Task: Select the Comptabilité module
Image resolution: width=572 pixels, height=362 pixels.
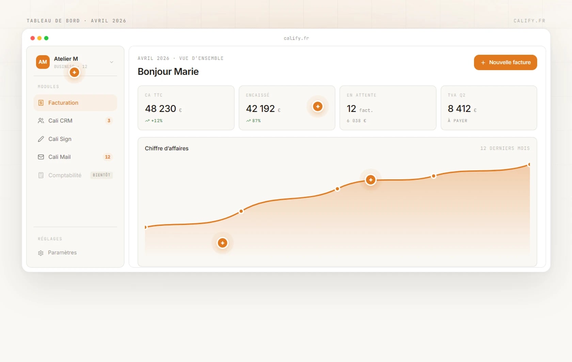Action: (x=75, y=175)
